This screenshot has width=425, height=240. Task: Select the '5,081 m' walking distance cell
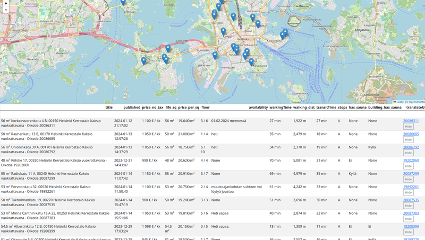coord(300,161)
